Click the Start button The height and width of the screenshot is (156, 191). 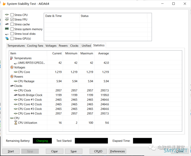11,151
